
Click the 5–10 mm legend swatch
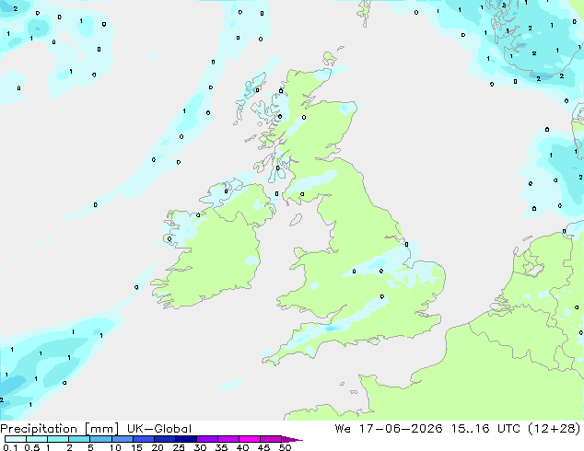pos(100,439)
